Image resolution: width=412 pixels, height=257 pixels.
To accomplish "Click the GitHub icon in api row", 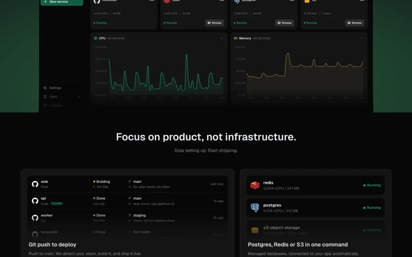I will (x=35, y=201).
